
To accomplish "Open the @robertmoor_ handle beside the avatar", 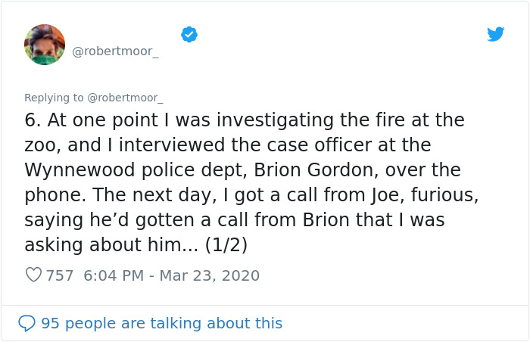I will [115, 51].
